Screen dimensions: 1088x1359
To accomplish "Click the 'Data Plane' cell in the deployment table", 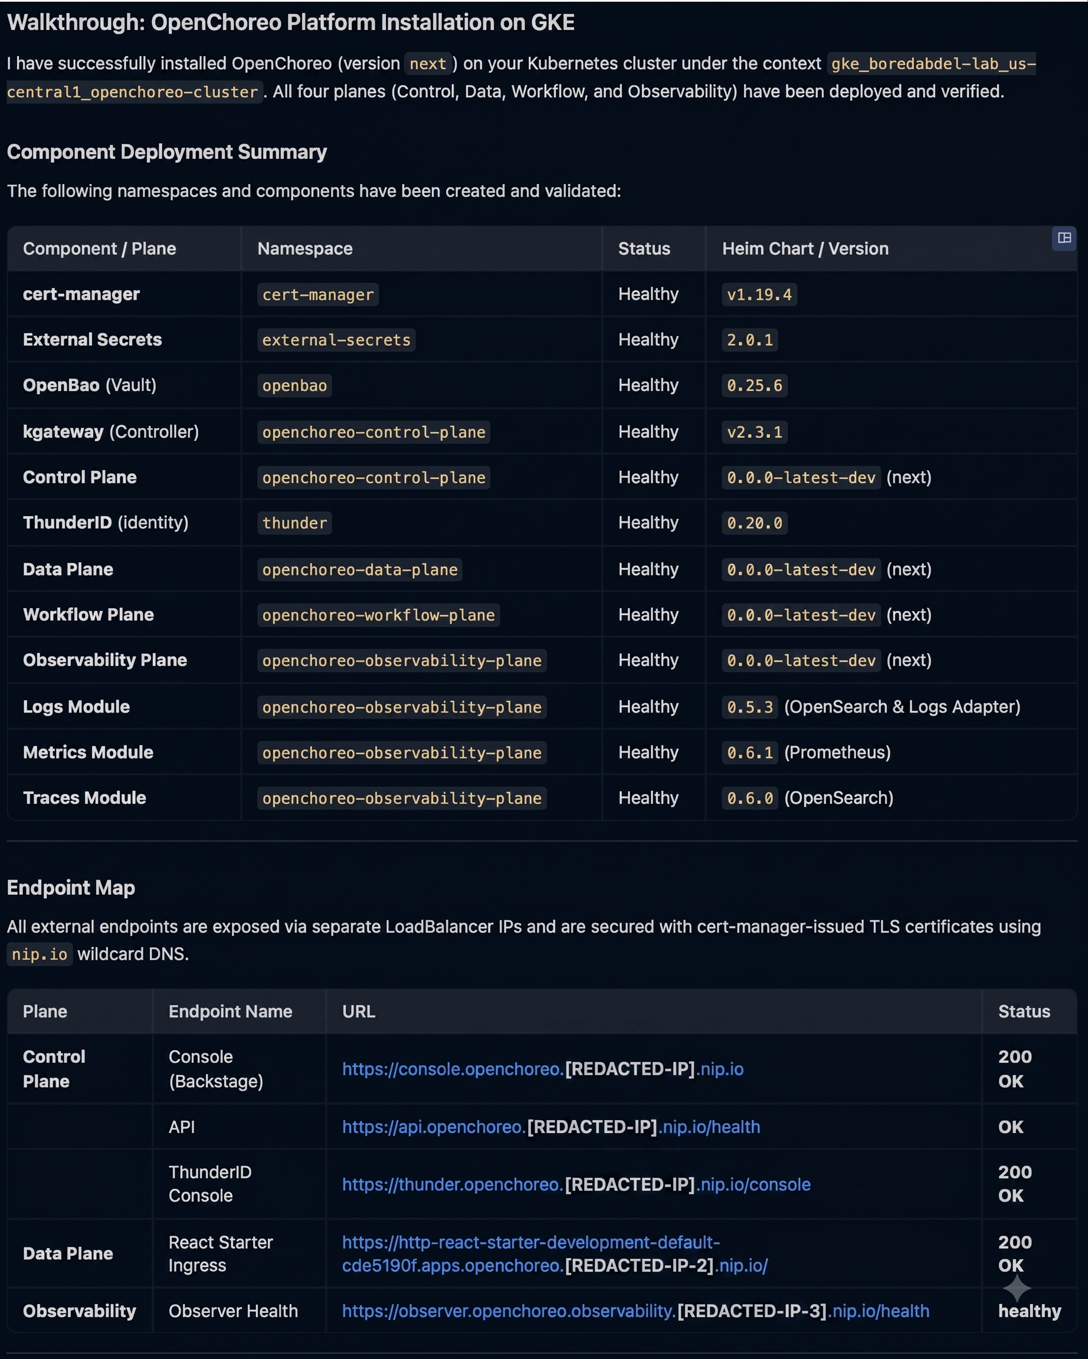I will click(x=68, y=569).
